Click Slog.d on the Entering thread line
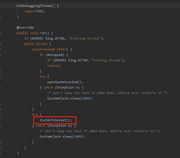The width and height of the screenshot is (180, 158). point(51,38)
